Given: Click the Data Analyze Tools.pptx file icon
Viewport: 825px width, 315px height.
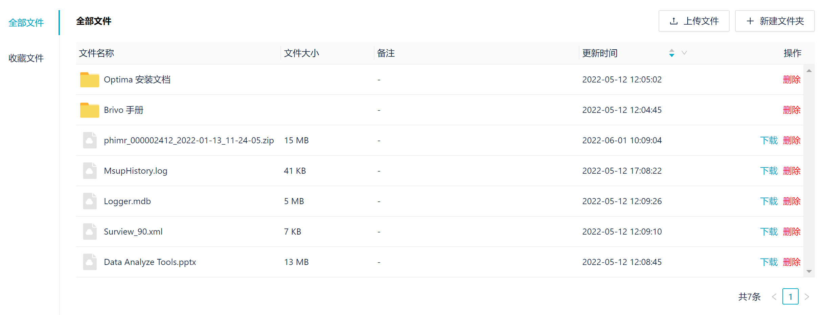Looking at the screenshot, I should click(90, 262).
